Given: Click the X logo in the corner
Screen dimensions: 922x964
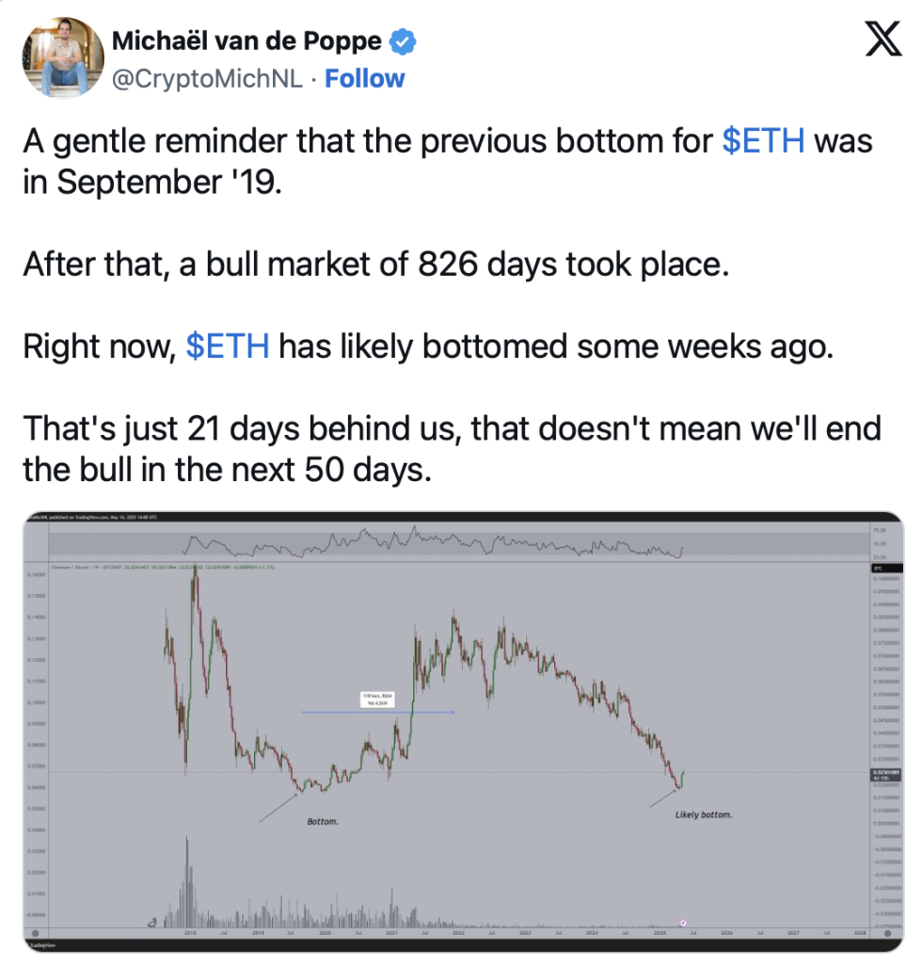Looking at the screenshot, I should 883,39.
